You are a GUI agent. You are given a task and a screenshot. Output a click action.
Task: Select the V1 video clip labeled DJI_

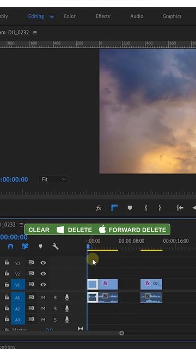[151, 284]
